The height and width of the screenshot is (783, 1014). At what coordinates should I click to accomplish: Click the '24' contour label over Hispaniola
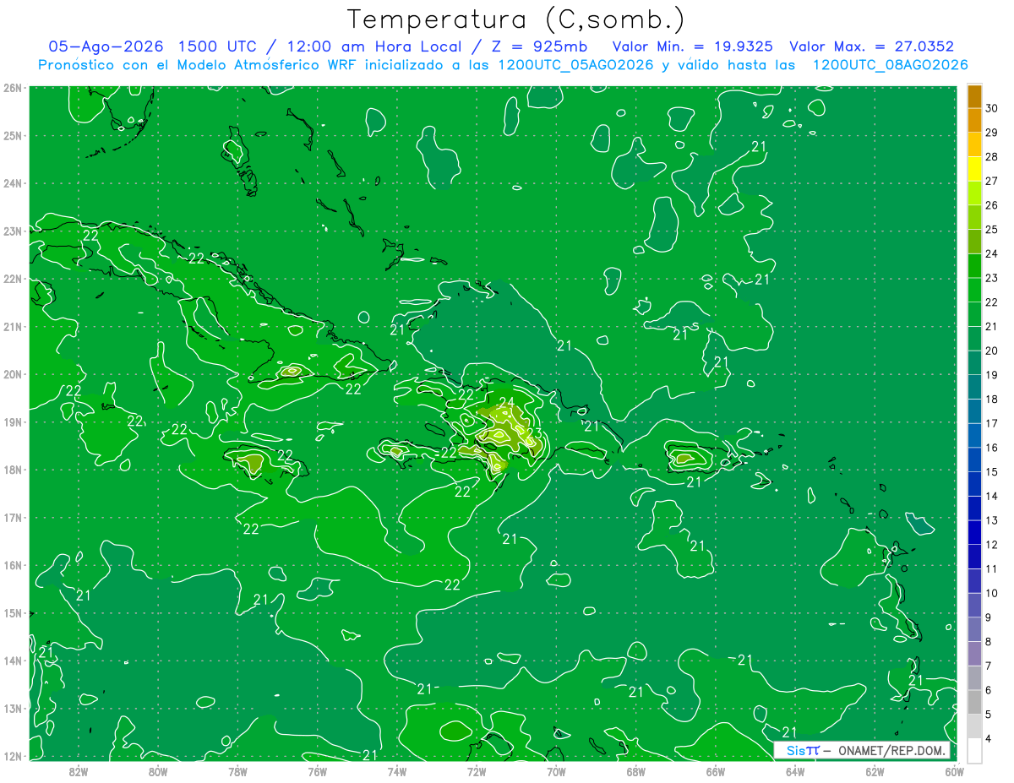point(507,402)
